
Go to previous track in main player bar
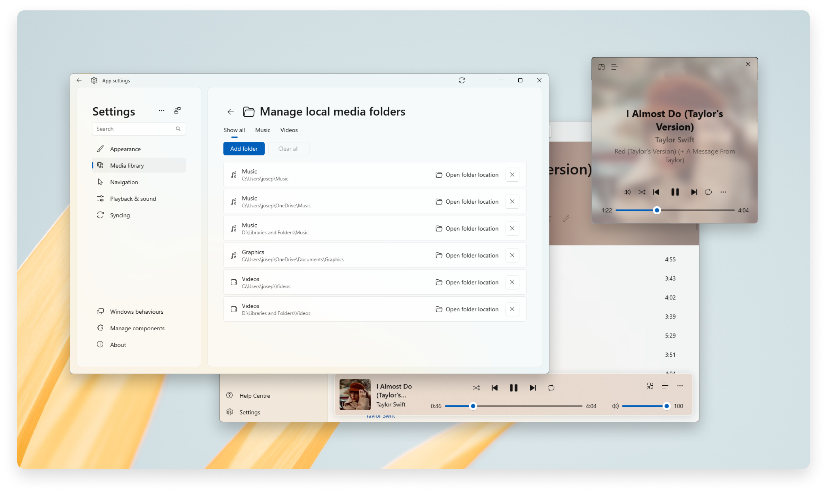495,388
